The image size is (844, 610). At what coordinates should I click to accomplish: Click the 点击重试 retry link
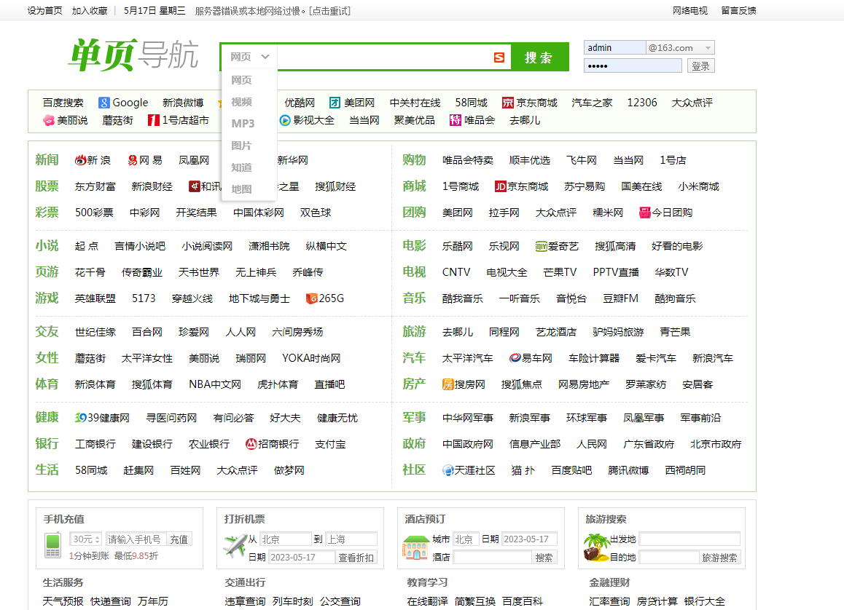tap(330, 12)
